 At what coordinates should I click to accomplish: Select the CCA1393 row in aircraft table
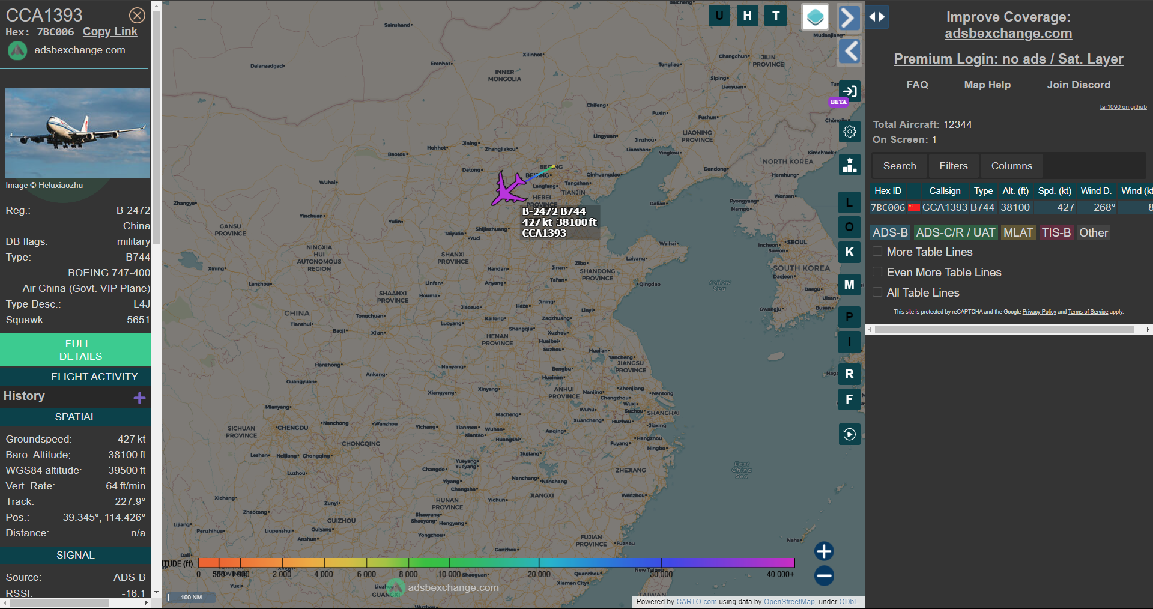tap(1011, 207)
